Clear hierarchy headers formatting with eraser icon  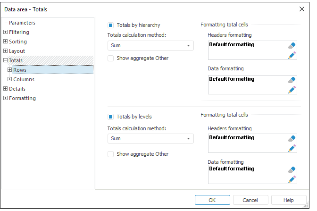click(x=292, y=46)
